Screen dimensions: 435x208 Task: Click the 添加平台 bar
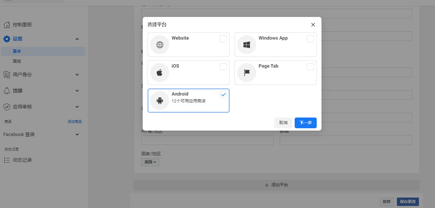pyautogui.click(x=277, y=185)
